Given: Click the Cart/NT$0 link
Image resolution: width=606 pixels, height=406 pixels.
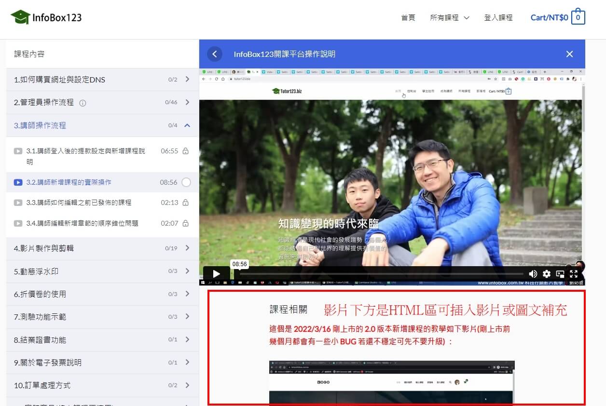Looking at the screenshot, I should point(550,17).
